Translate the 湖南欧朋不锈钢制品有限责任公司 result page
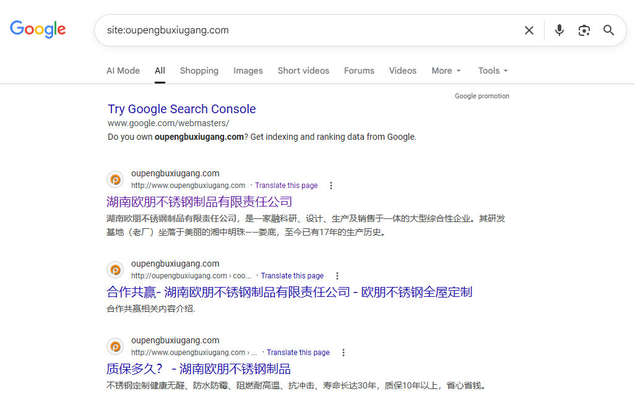Screen dimensions: 635x407 tap(287, 186)
